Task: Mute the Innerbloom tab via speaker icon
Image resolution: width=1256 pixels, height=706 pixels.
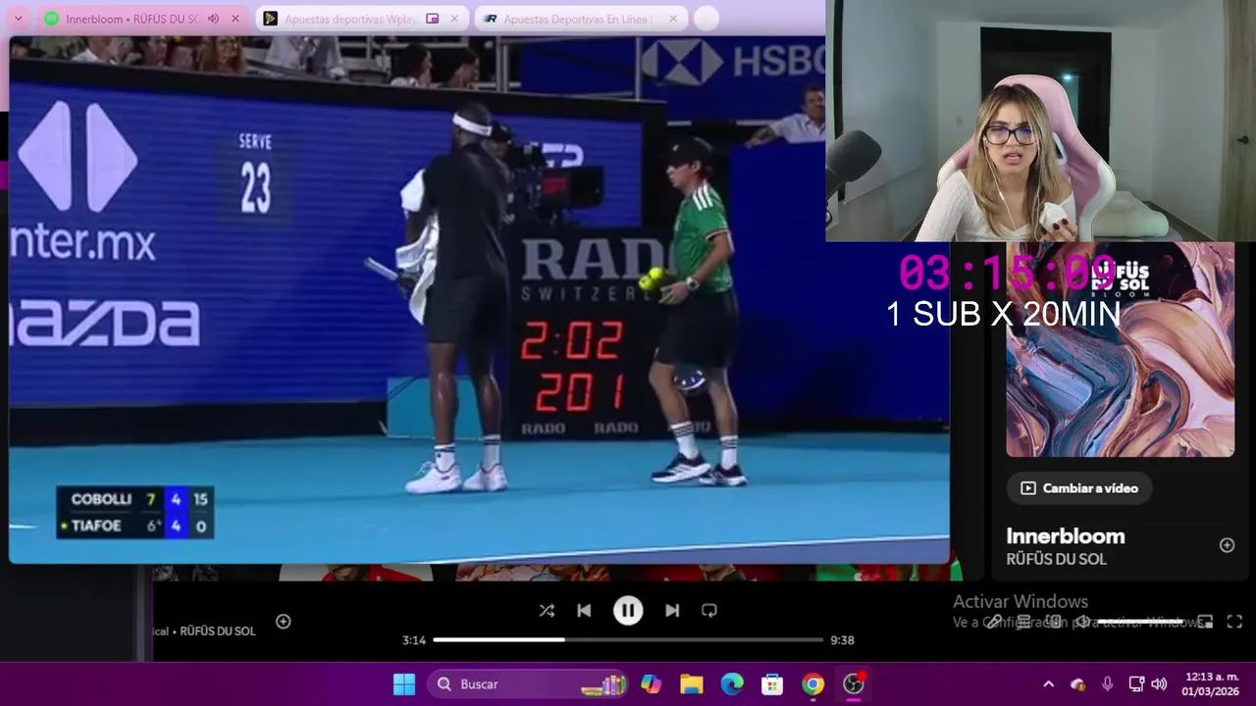Action: click(213, 19)
